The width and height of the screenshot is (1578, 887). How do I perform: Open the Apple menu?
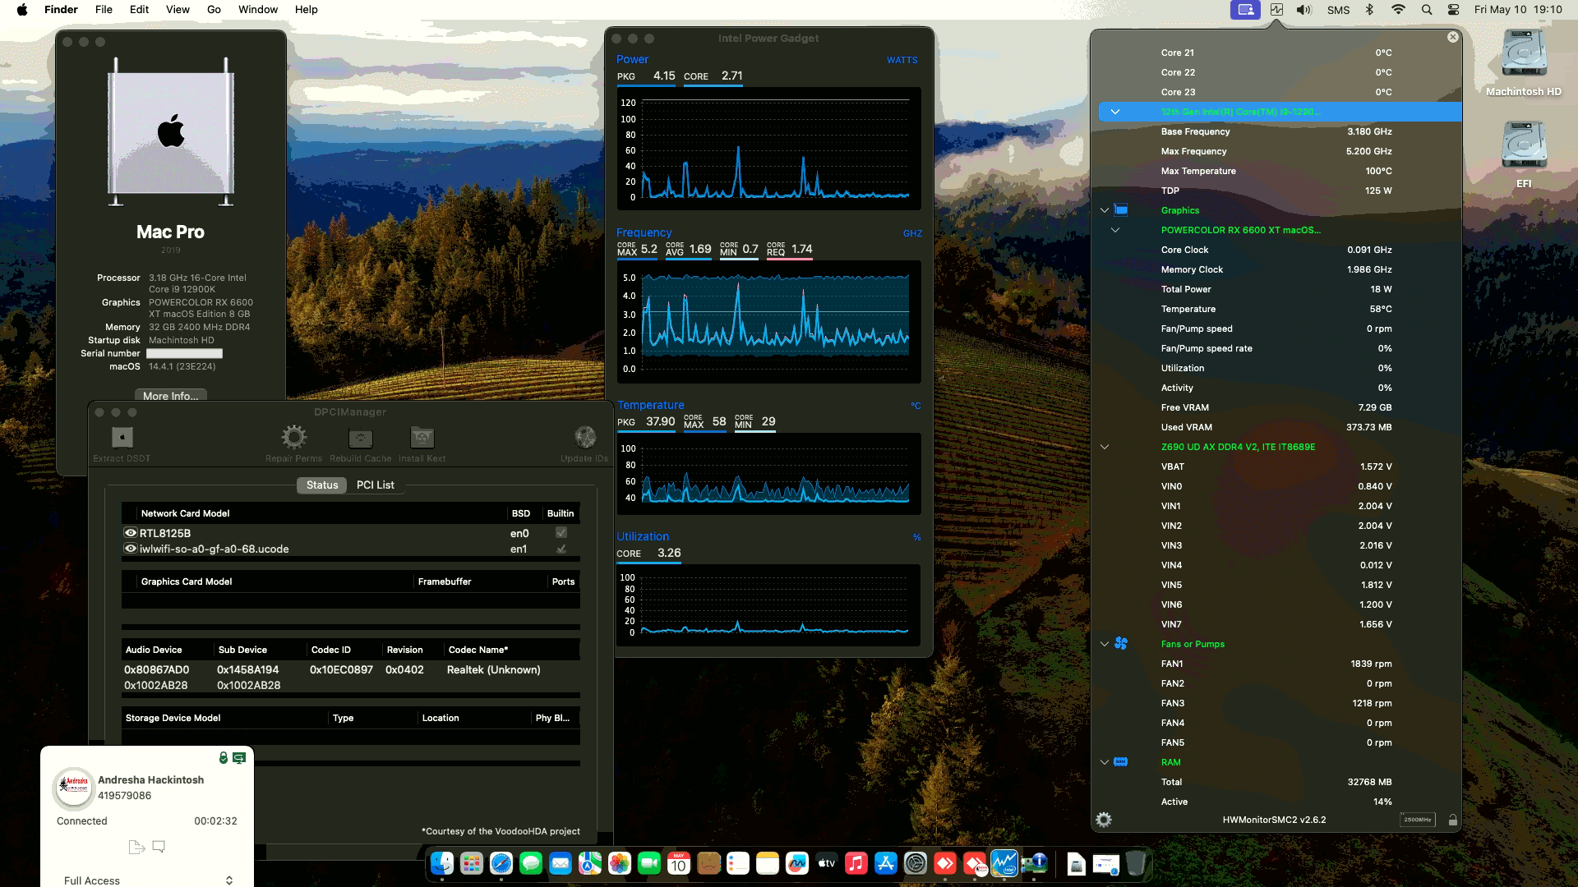(22, 10)
